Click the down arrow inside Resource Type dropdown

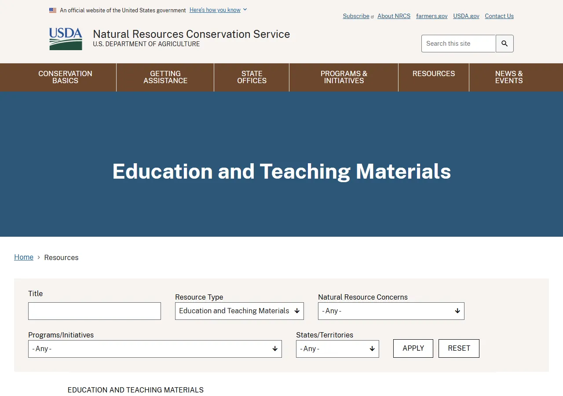pyautogui.click(x=296, y=311)
